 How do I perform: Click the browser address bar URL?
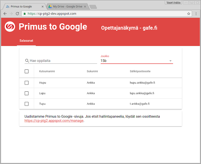click(x=94, y=14)
